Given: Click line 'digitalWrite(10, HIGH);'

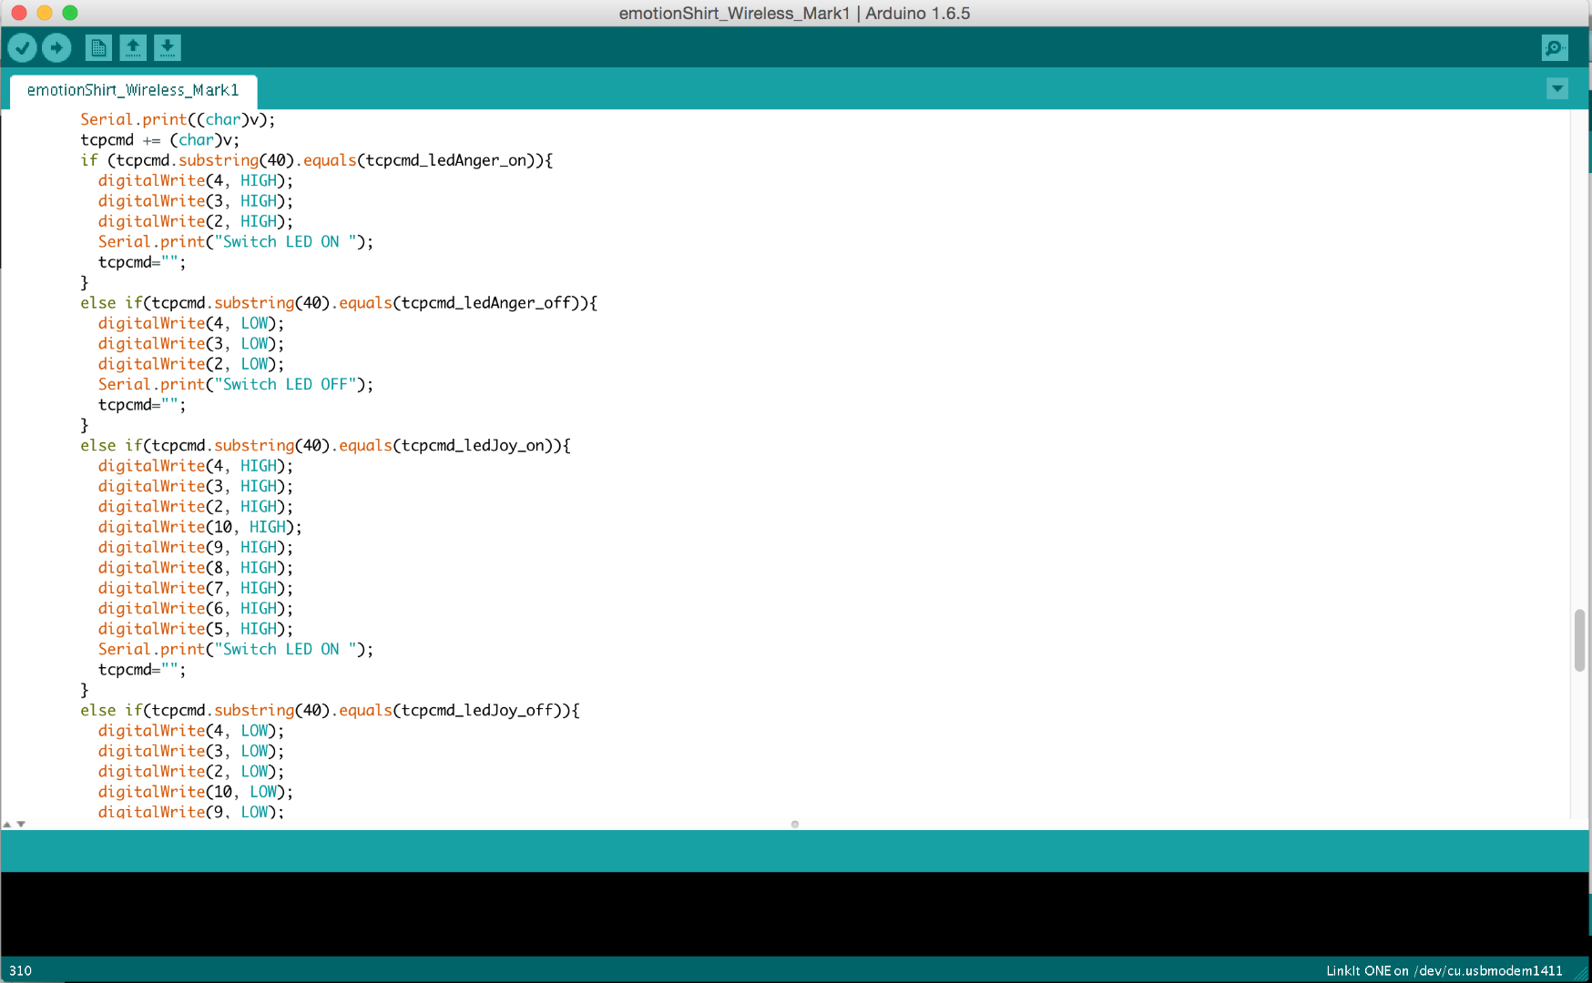Looking at the screenshot, I should click(200, 527).
